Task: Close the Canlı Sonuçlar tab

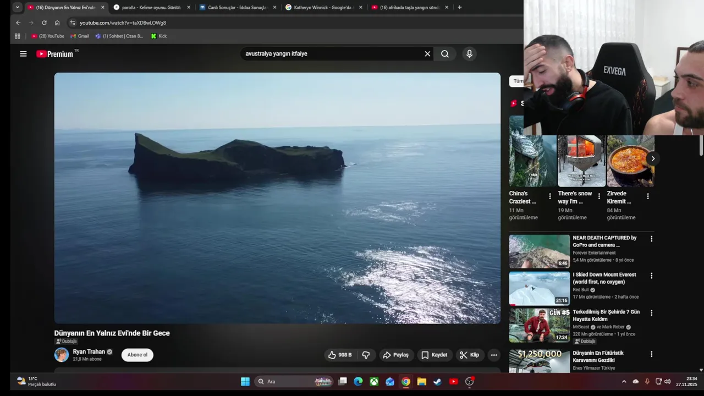Action: coord(274,7)
